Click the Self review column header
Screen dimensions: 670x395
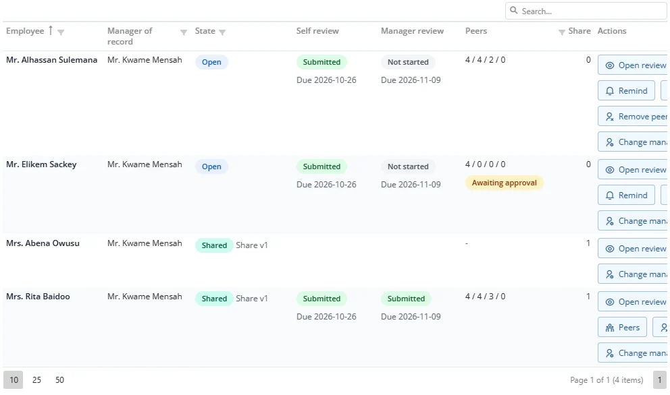click(x=317, y=31)
